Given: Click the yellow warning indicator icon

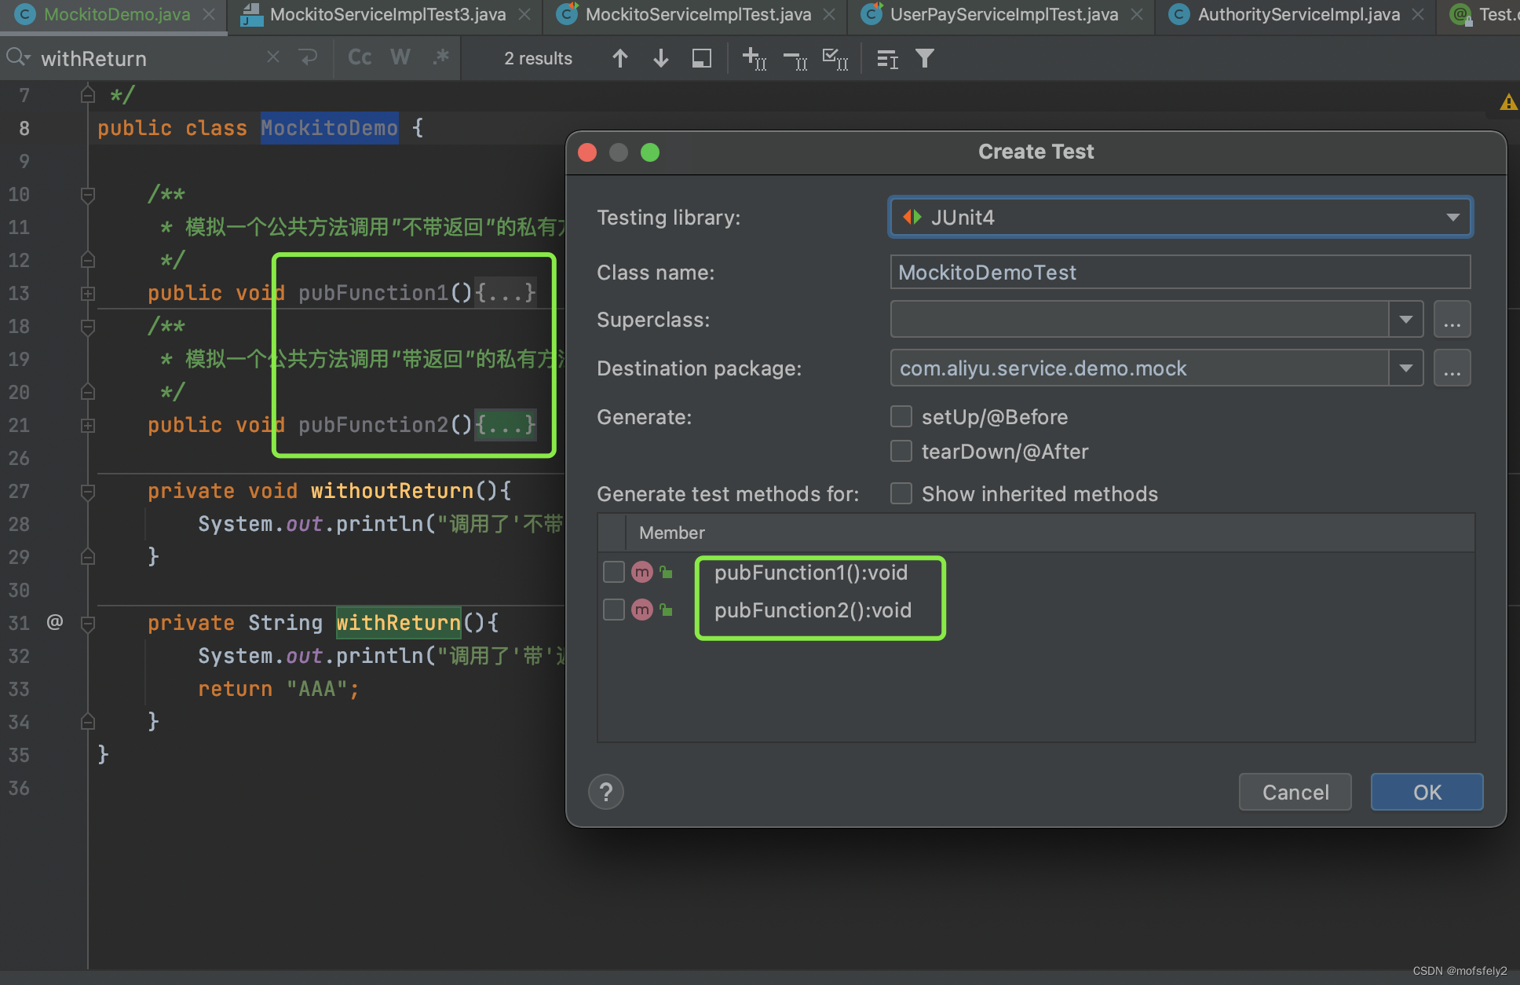Looking at the screenshot, I should click(1508, 102).
